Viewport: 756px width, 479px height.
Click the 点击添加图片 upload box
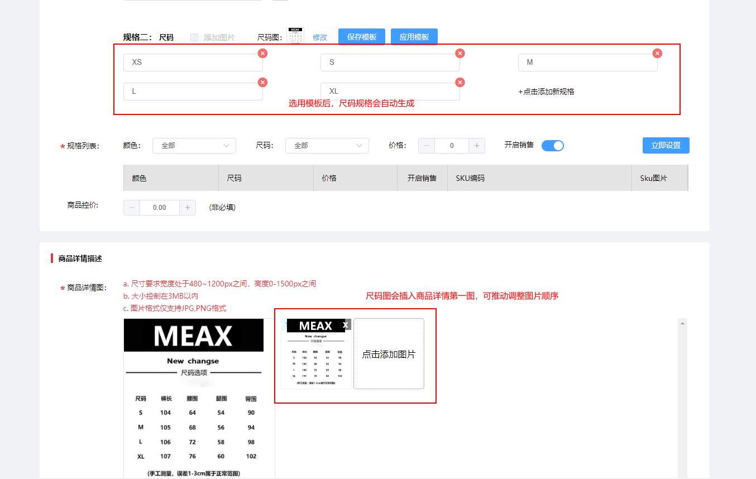tap(389, 354)
